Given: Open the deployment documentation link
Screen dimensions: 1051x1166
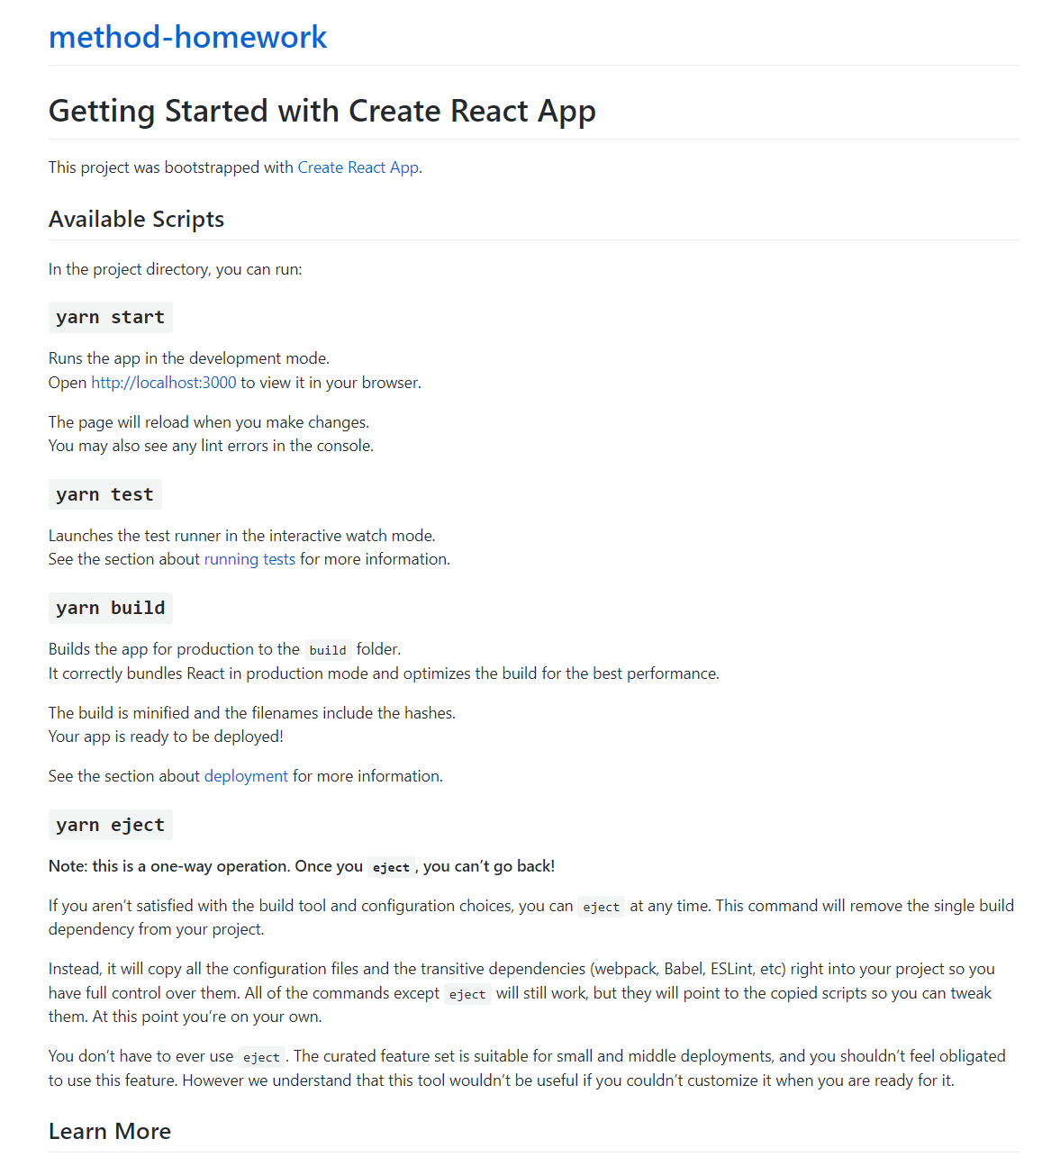Looking at the screenshot, I should (246, 776).
